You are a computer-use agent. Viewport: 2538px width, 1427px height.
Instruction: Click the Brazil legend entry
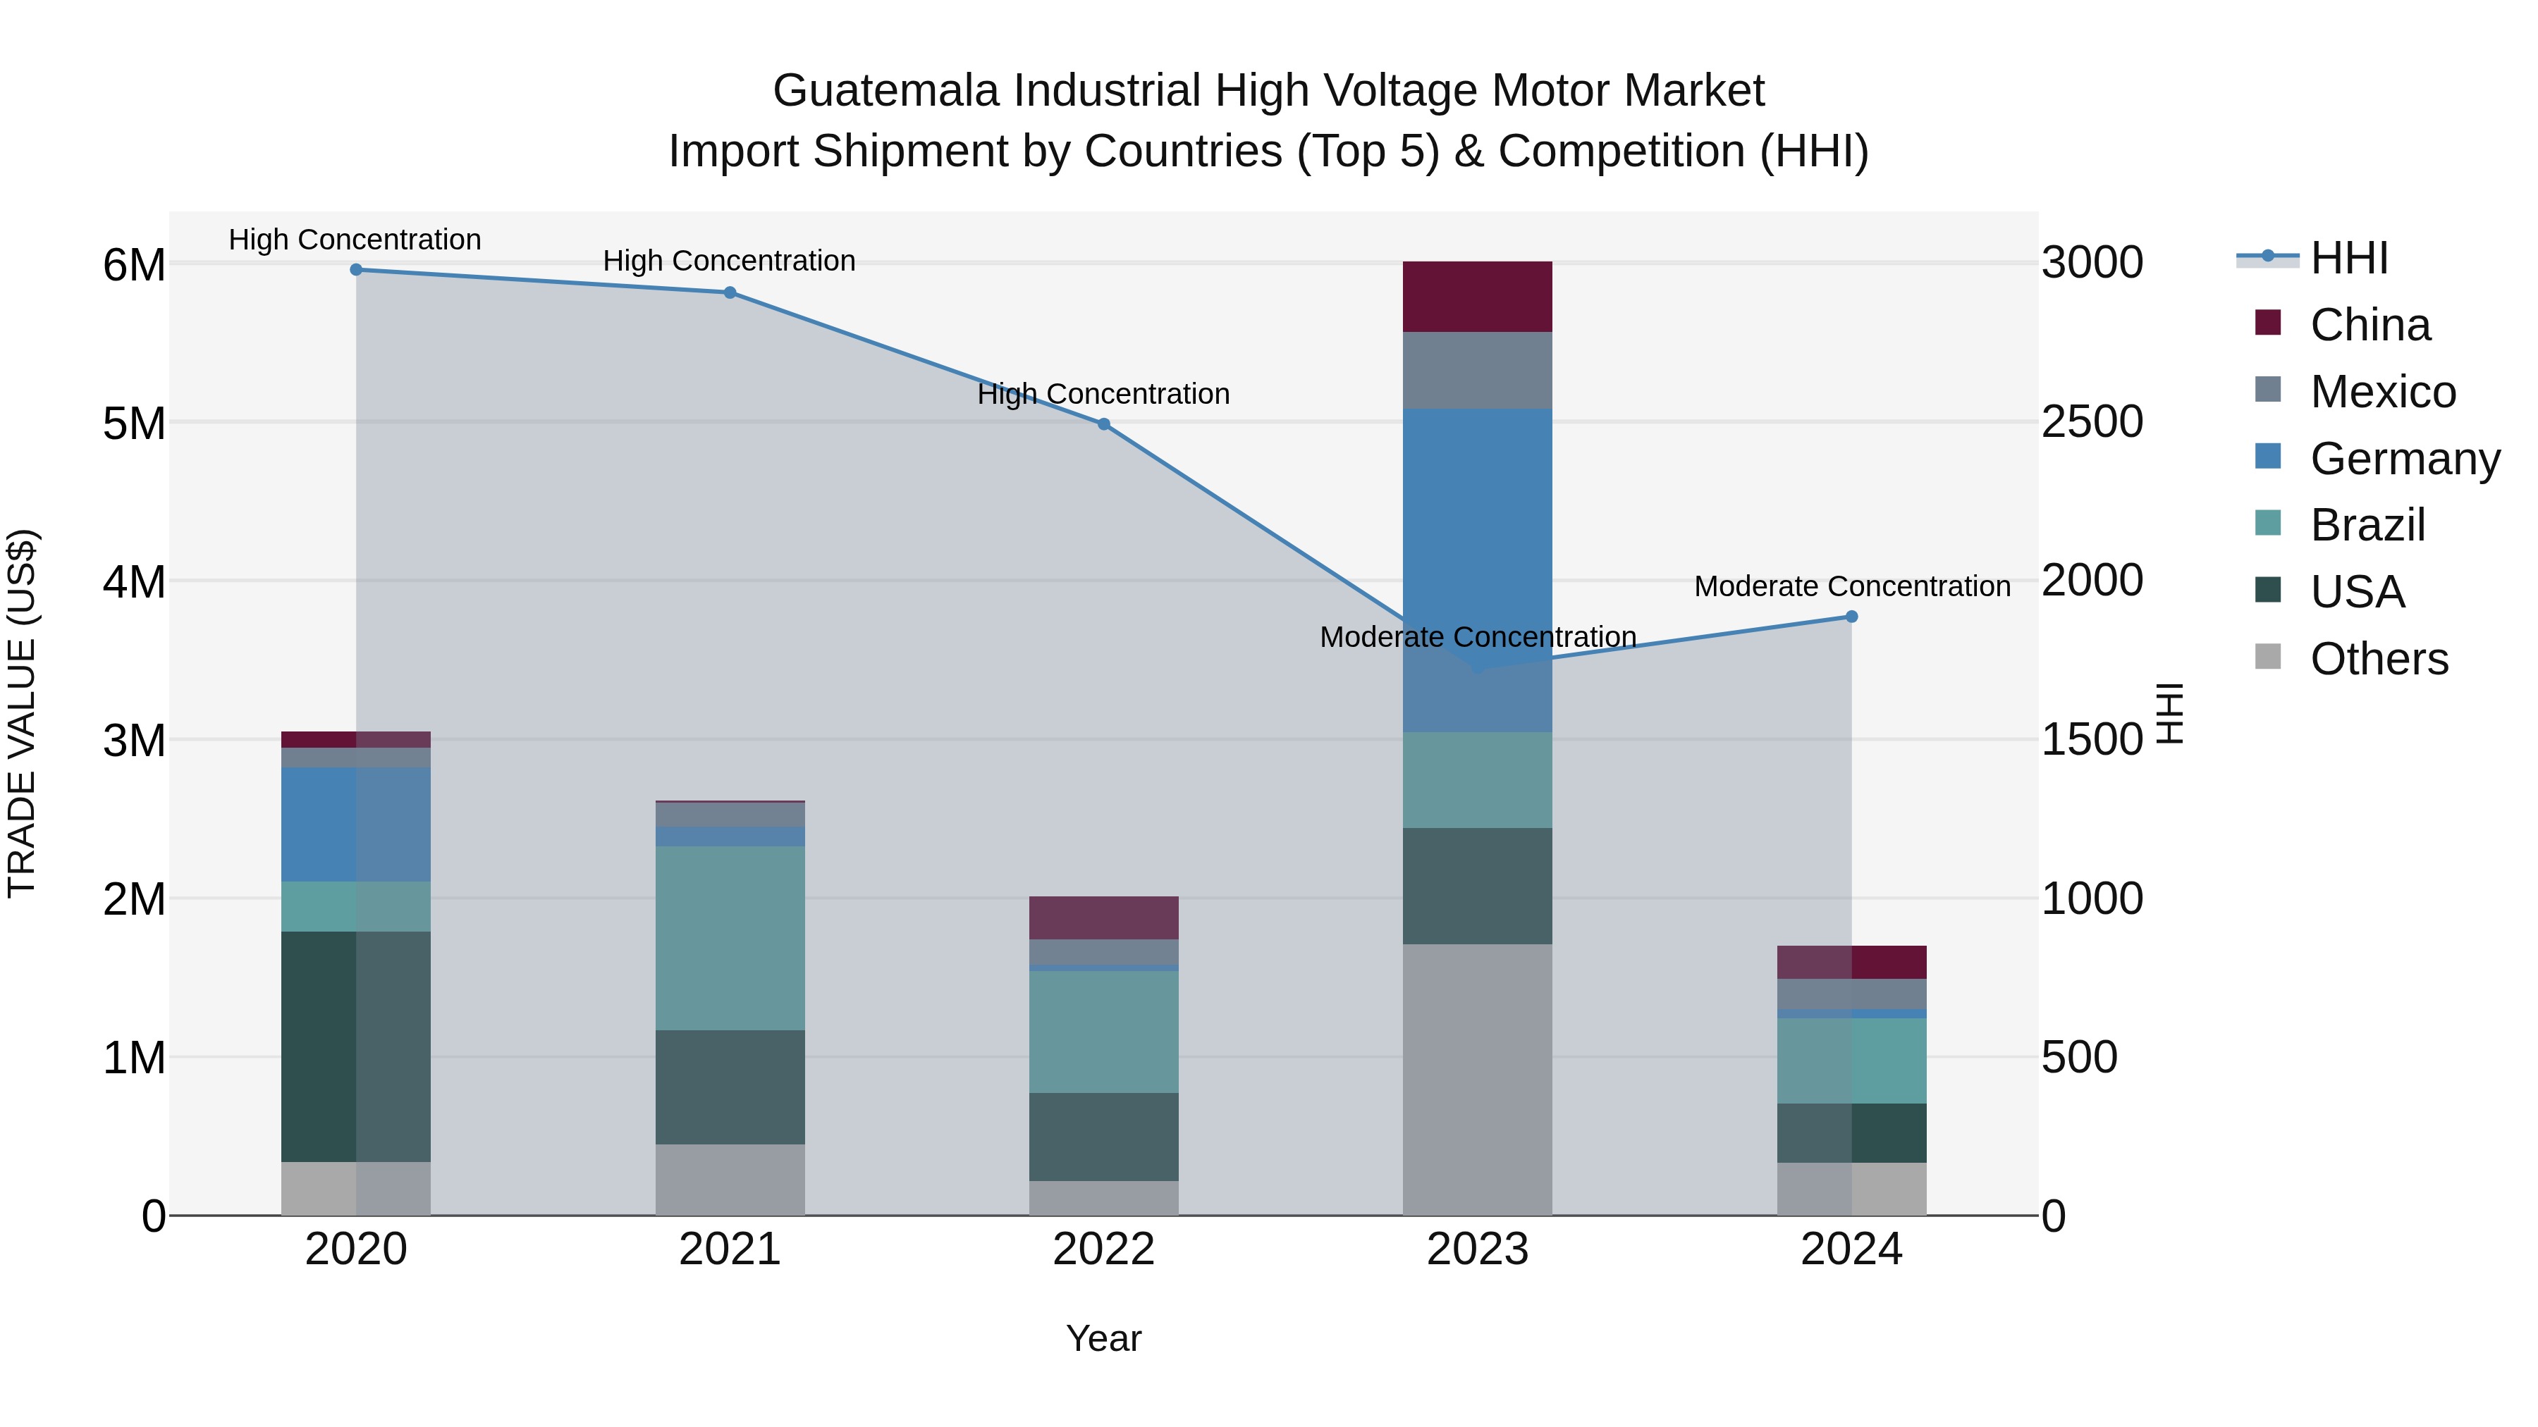coord(2340,525)
